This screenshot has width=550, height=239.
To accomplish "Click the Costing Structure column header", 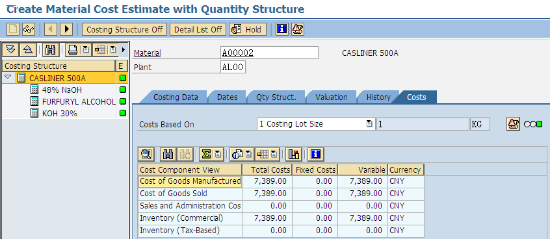I will point(59,66).
